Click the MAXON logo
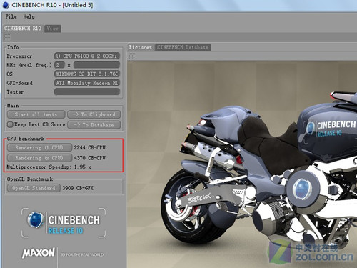Viewport: 357px width, 268px height. click(39, 253)
